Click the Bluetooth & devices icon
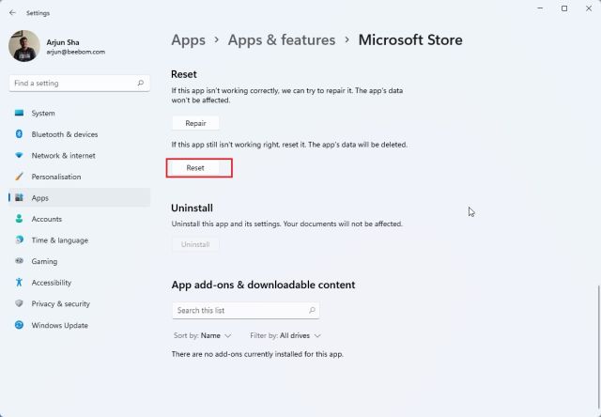The height and width of the screenshot is (417, 601). (19, 134)
